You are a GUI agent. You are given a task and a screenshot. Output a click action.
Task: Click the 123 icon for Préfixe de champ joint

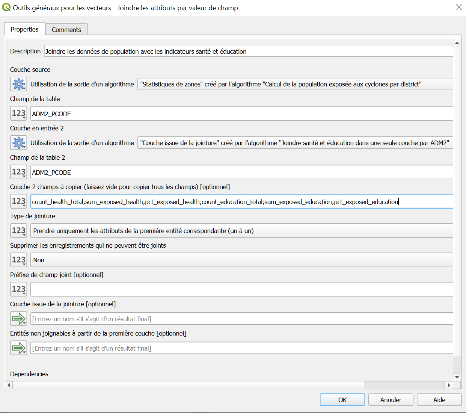(x=18, y=289)
